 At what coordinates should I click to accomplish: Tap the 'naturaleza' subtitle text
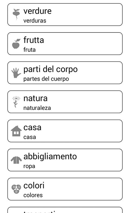coord(37,108)
